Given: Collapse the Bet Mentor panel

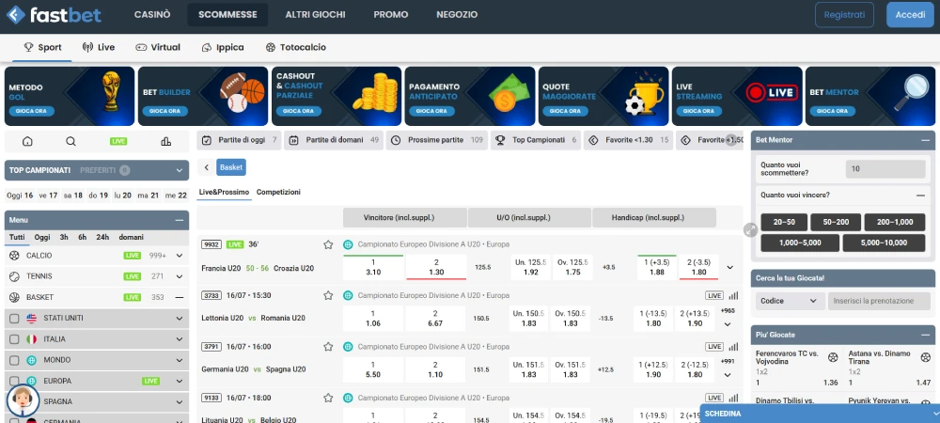Looking at the screenshot, I should 925,140.
